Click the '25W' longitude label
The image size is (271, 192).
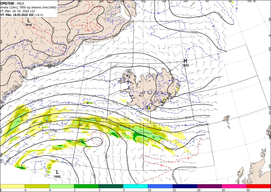[122, 1]
